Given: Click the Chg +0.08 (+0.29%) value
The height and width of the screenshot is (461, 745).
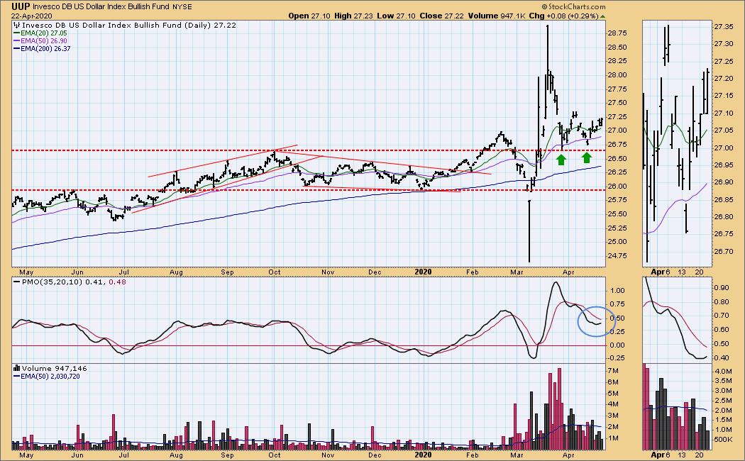Looking at the screenshot, I should 563,16.
